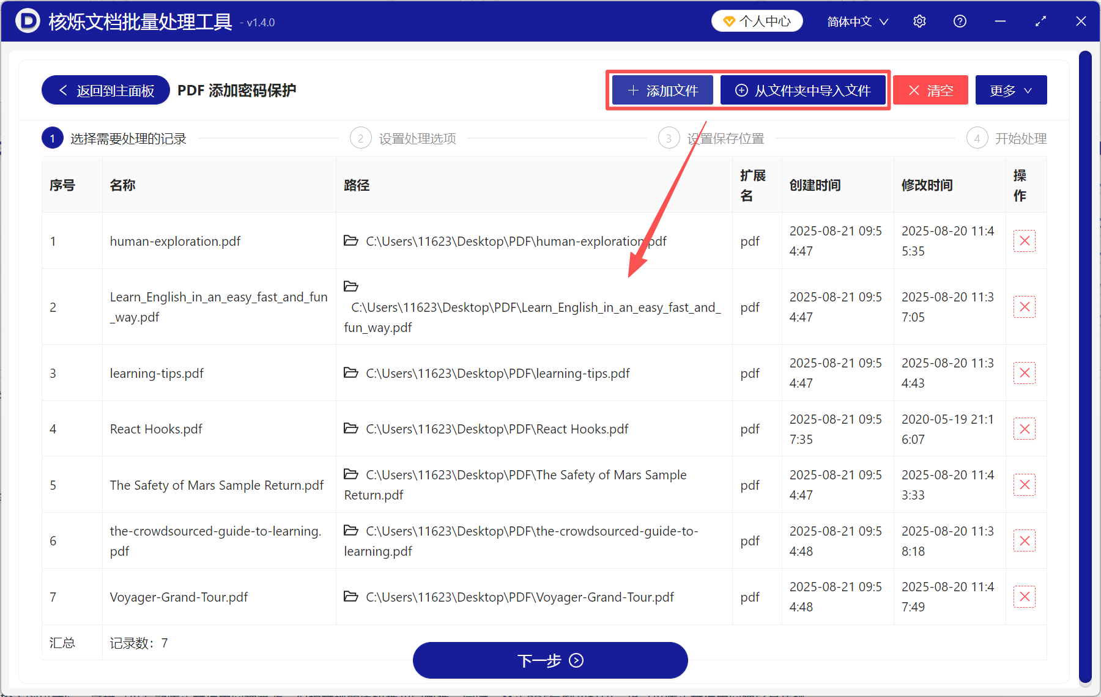Open help via the question mark icon
Image resolution: width=1101 pixels, height=697 pixels.
(960, 21)
